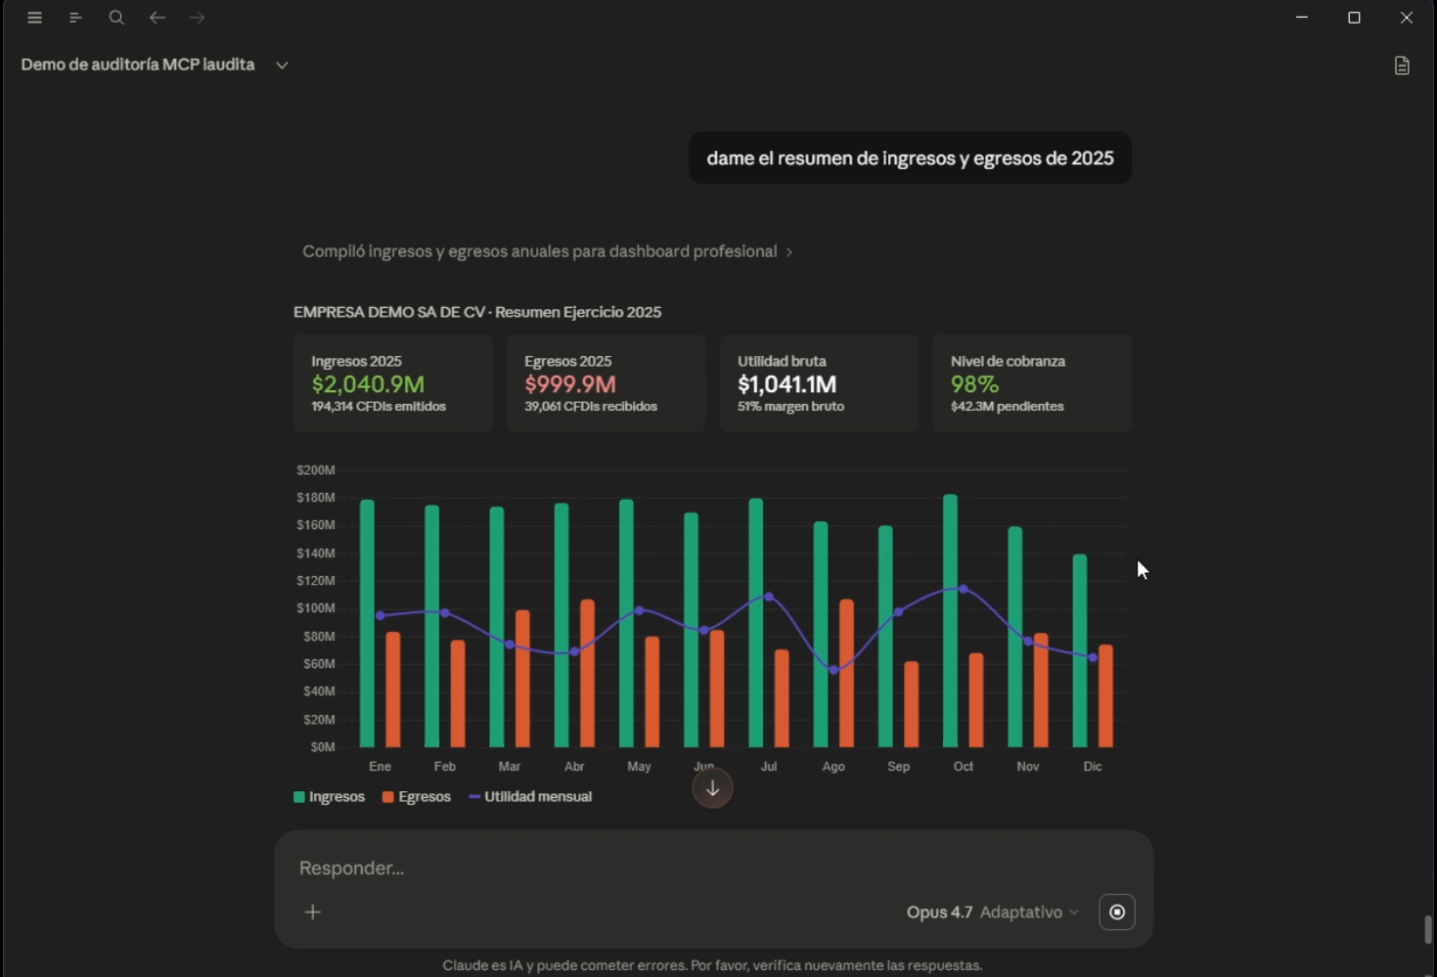Add an attachment with the plus icon
1437x977 pixels.
(x=313, y=911)
